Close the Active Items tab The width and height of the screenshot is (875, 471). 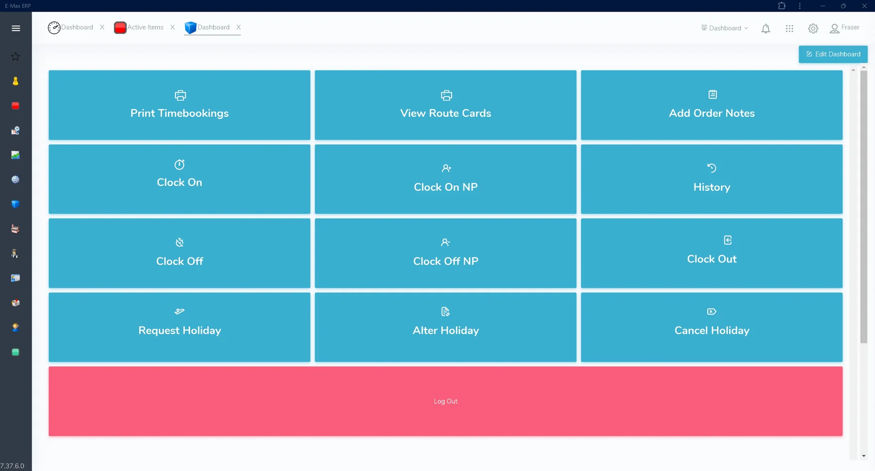pyautogui.click(x=173, y=27)
